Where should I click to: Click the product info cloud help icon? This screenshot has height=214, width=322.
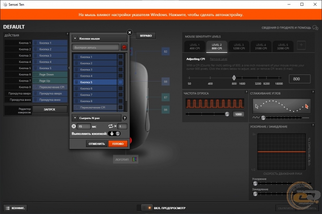tap(315, 28)
